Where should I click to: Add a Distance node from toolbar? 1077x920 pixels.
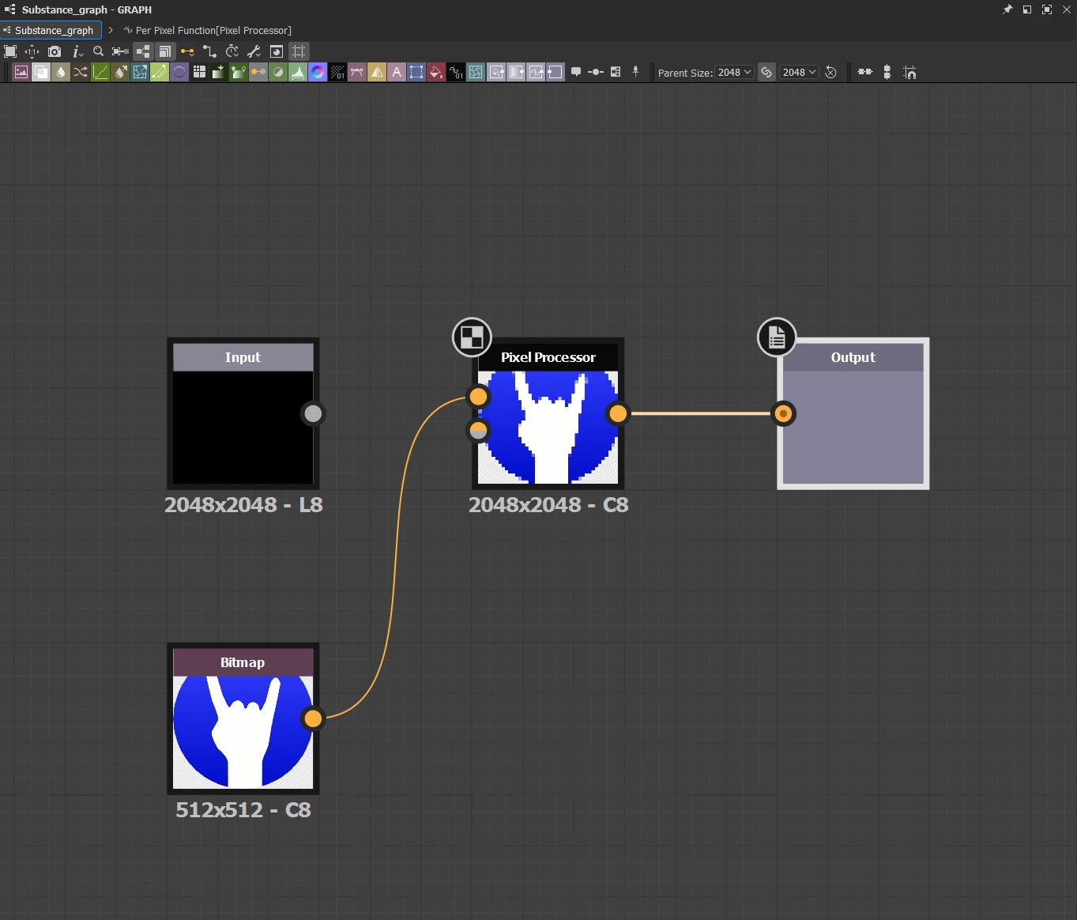160,72
